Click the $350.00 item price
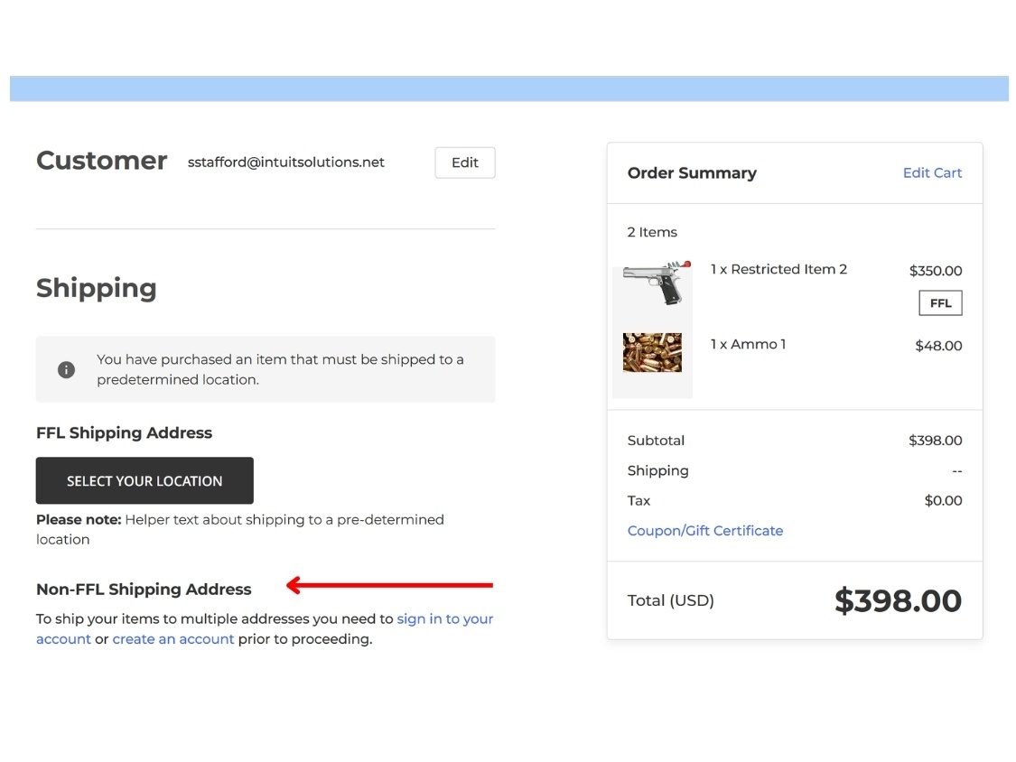The width and height of the screenshot is (1016, 762). (935, 271)
